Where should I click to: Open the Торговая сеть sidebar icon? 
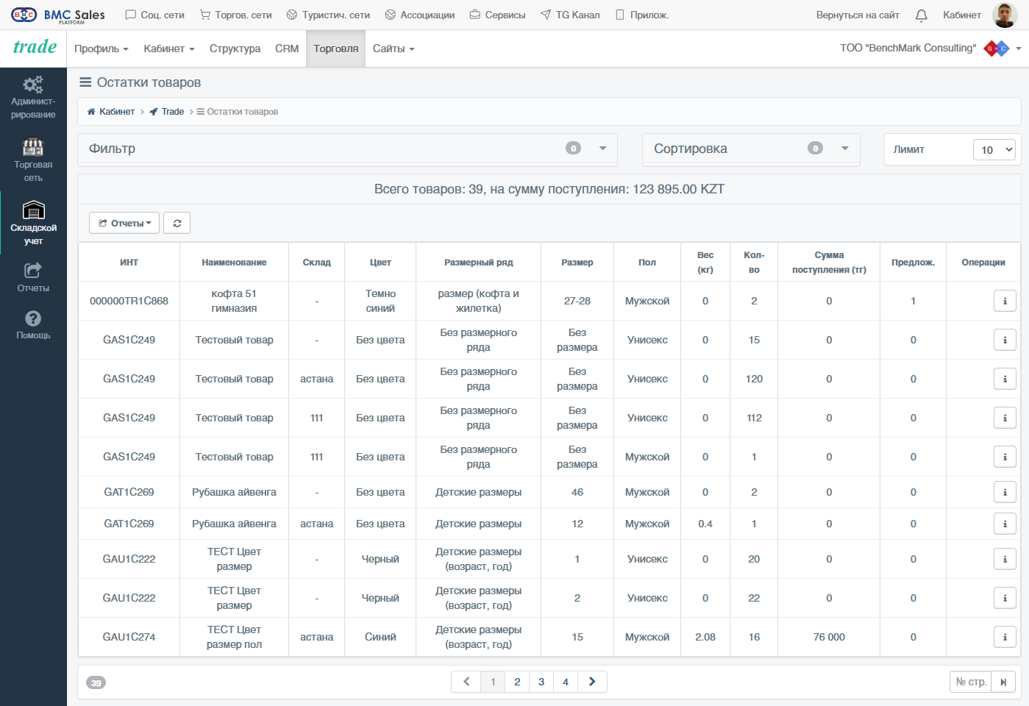[33, 160]
